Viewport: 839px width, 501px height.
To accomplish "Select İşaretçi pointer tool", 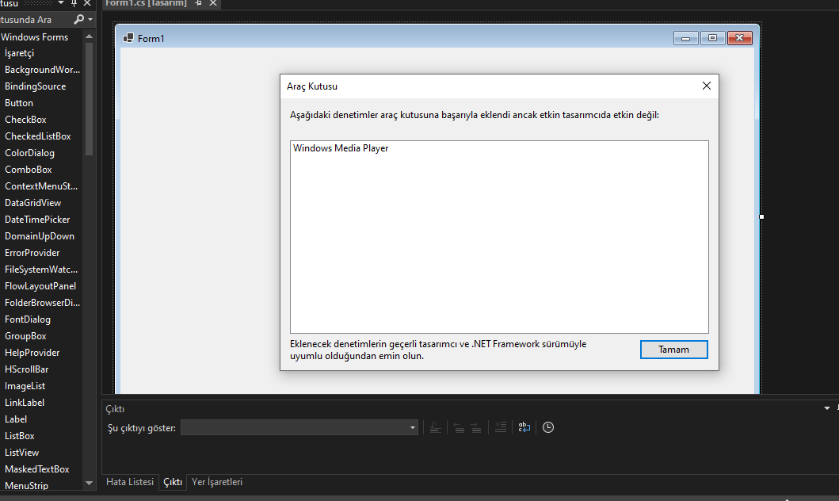I will click(19, 53).
